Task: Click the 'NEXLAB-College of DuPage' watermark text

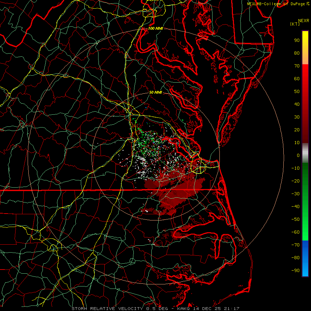Action: [x=276, y=4]
